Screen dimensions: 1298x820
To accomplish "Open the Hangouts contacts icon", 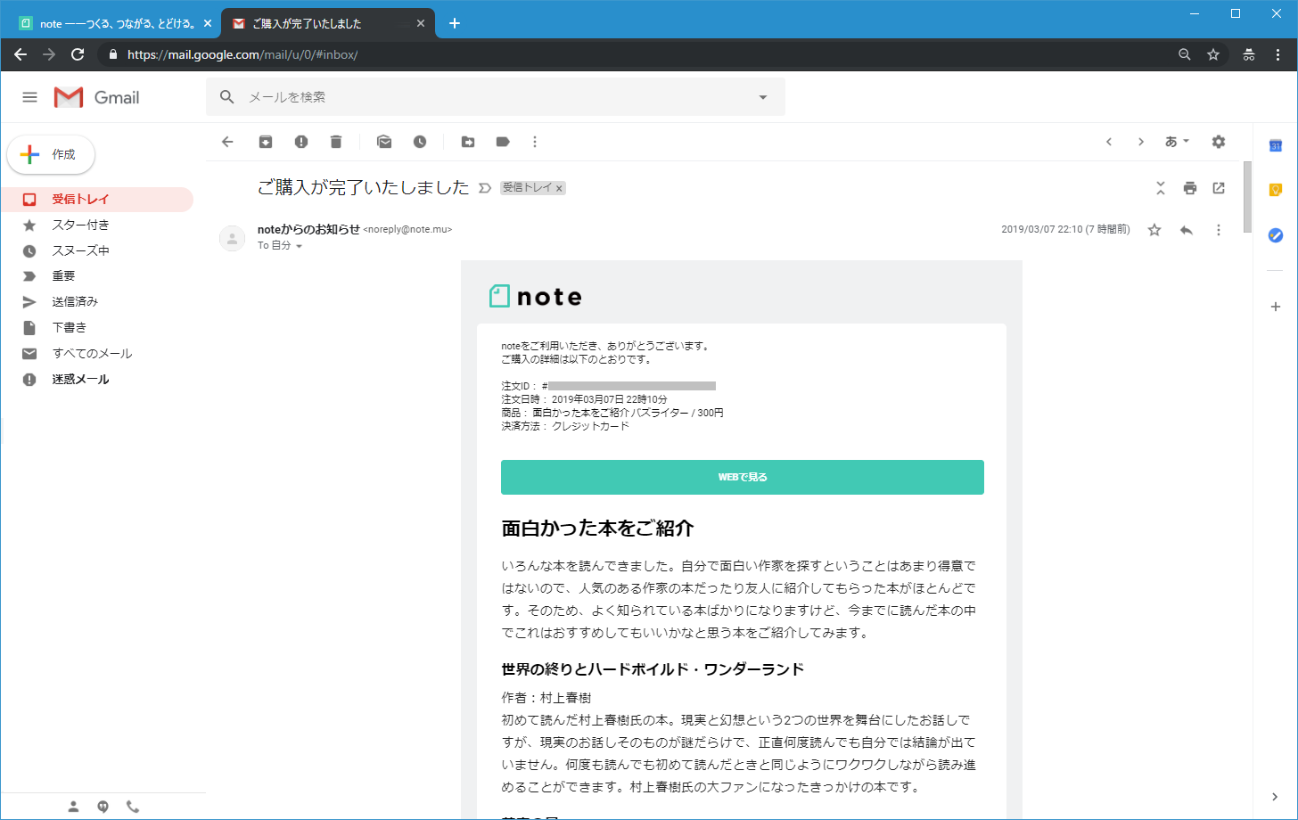I will coord(74,807).
